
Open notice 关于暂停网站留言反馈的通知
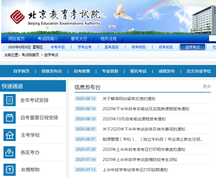[129, 99]
